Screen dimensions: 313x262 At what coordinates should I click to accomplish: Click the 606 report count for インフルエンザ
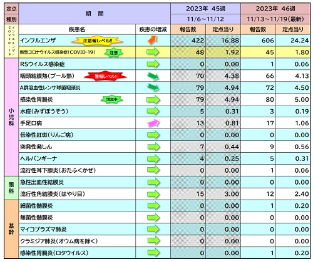click(x=268, y=41)
